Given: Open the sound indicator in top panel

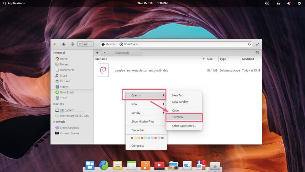Looking at the screenshot, I should pyautogui.click(x=267, y=3).
